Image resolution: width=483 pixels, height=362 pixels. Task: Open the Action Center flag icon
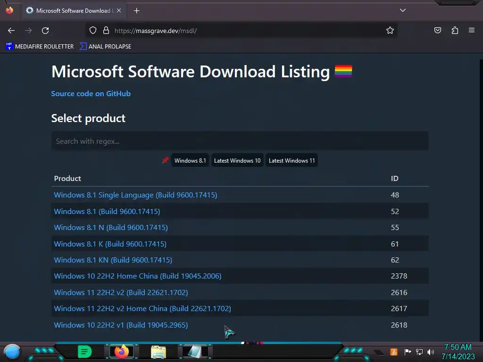(x=408, y=352)
